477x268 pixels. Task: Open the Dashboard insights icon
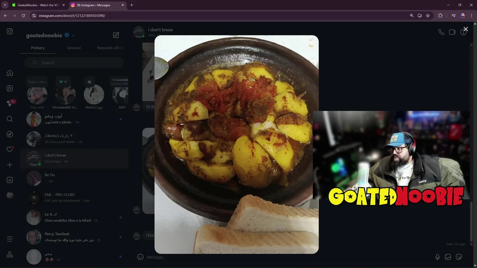(x=10, y=180)
